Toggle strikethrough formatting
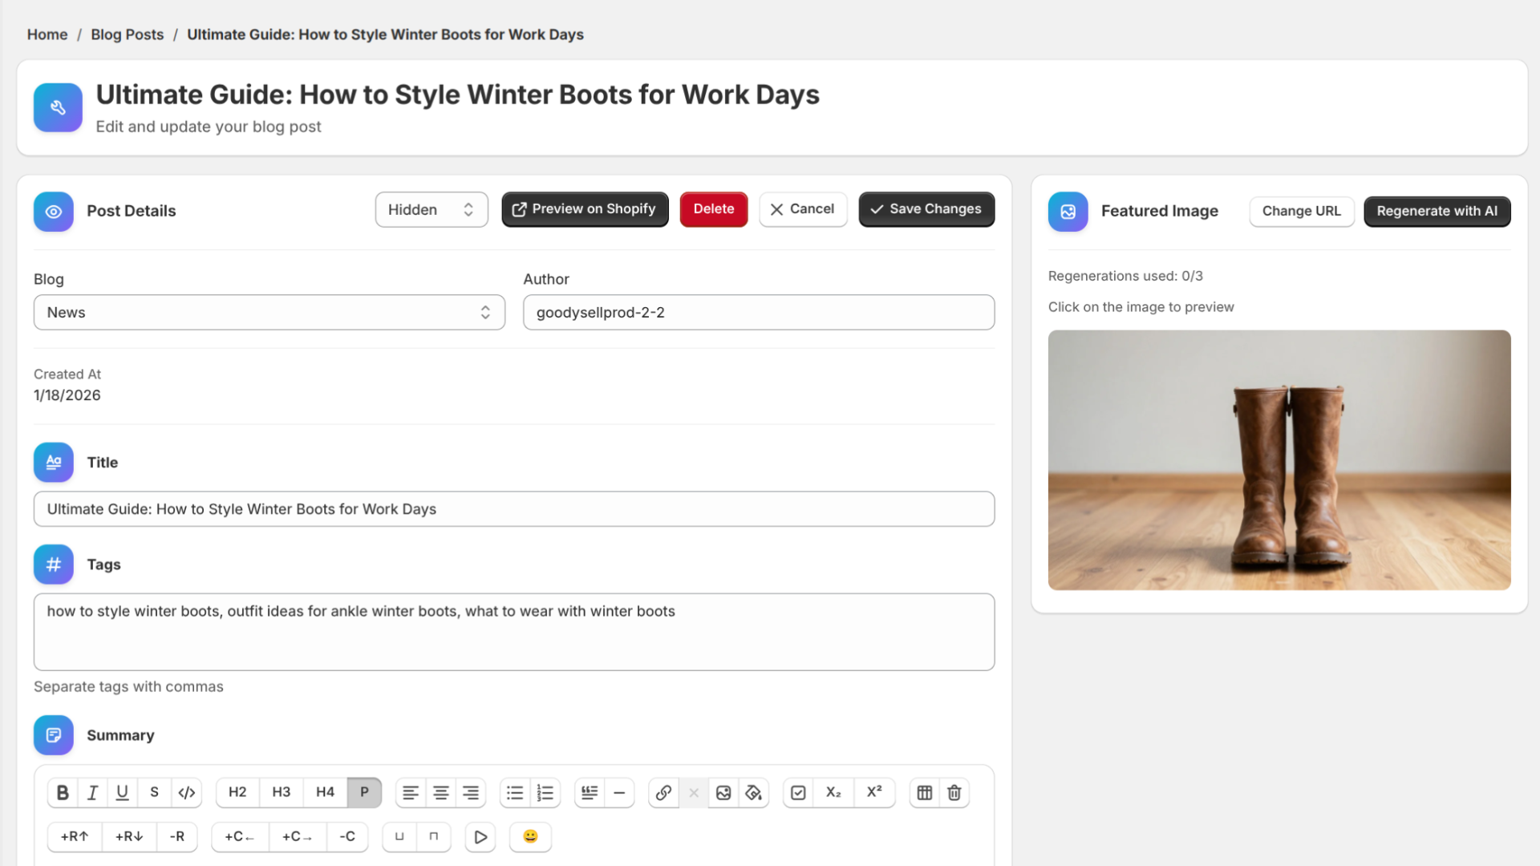 click(x=154, y=792)
